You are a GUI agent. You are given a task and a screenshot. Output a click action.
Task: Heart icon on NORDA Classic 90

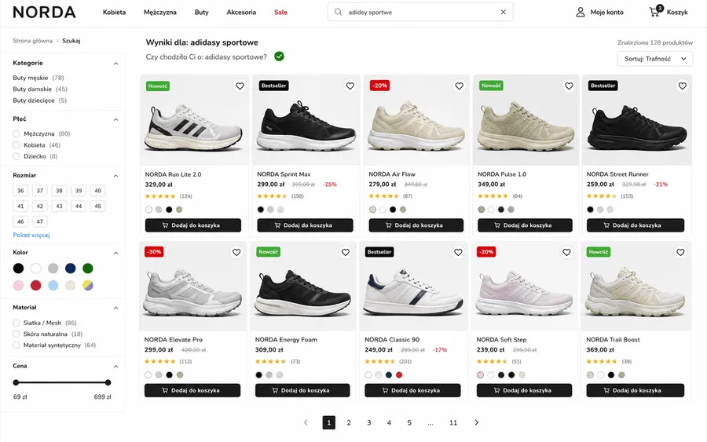458,252
